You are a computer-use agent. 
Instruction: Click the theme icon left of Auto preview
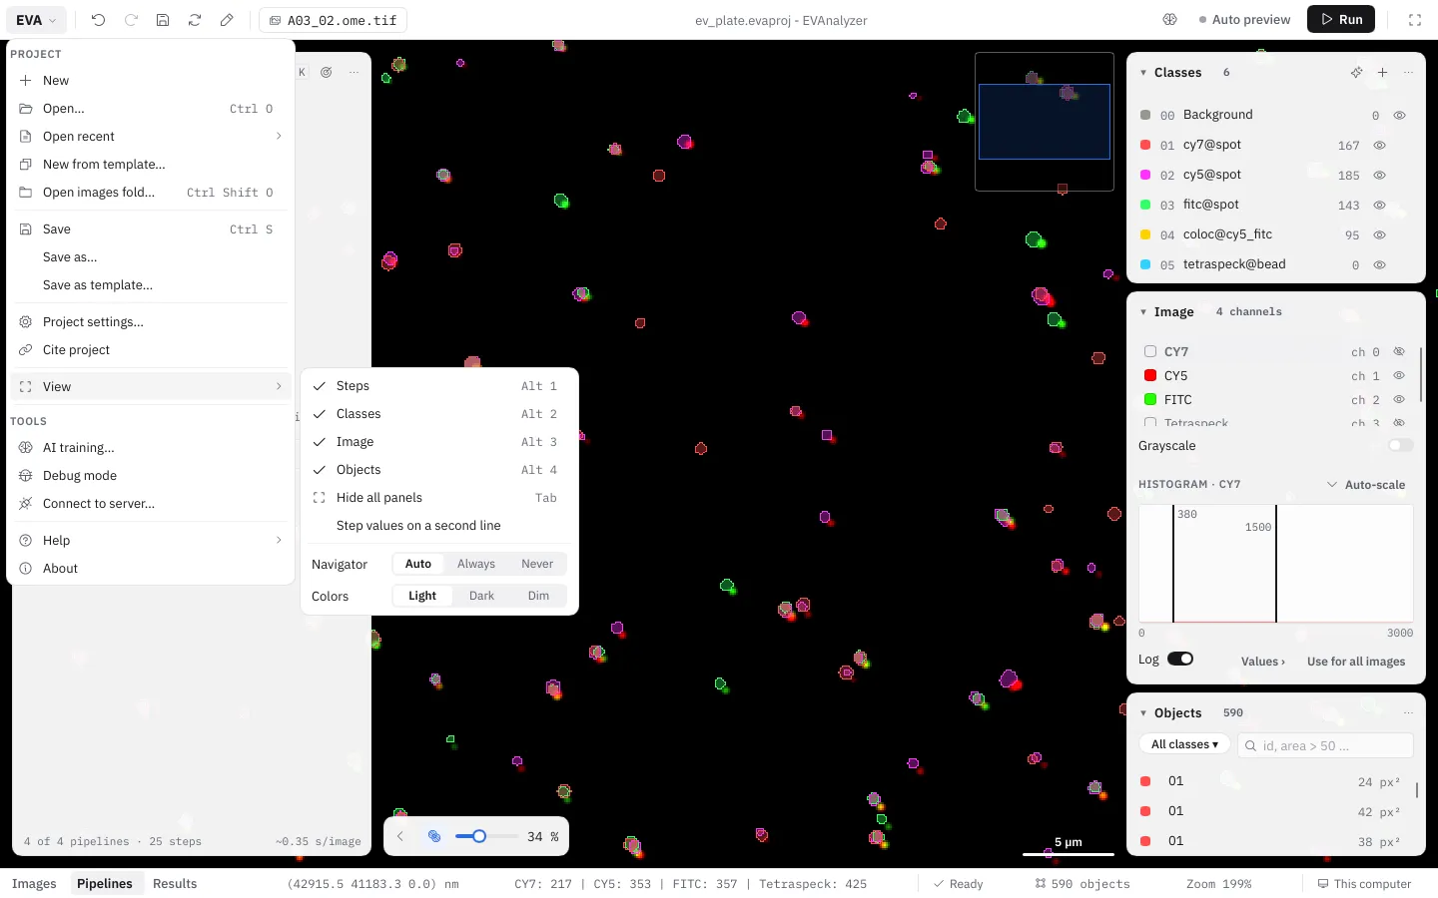pyautogui.click(x=1170, y=20)
